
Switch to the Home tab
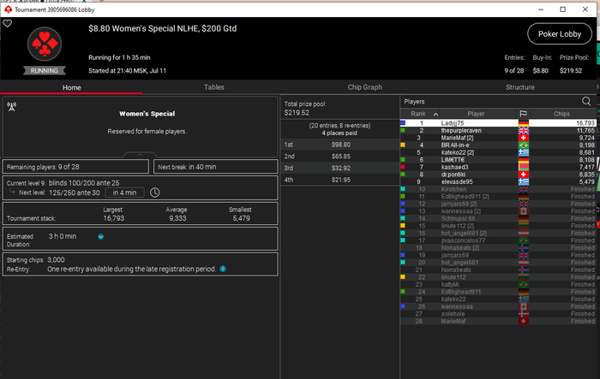[71, 87]
